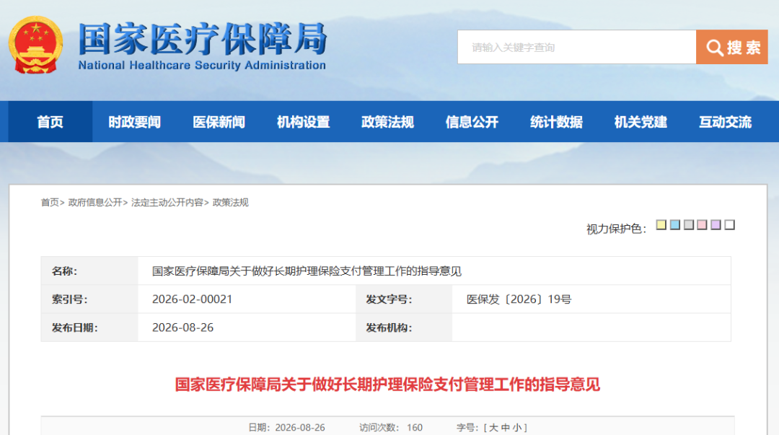Open the 统计数据 navigation item
Viewport: 779px width, 435px height.
[x=556, y=122]
